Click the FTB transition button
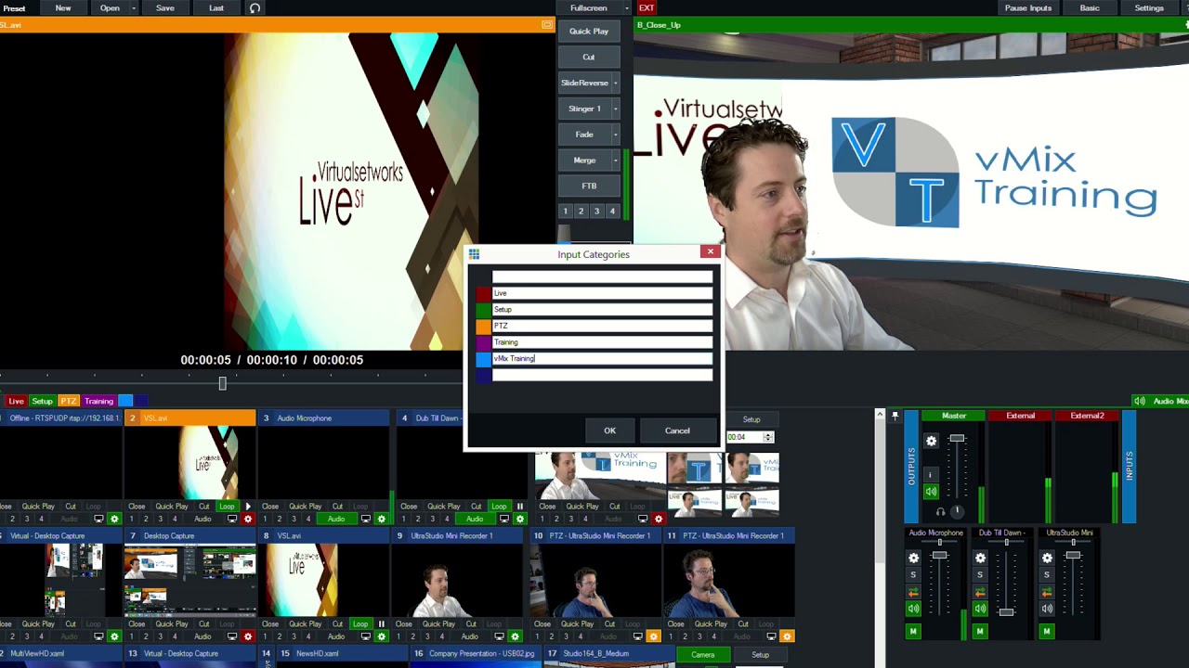The height and width of the screenshot is (668, 1189). tap(589, 186)
